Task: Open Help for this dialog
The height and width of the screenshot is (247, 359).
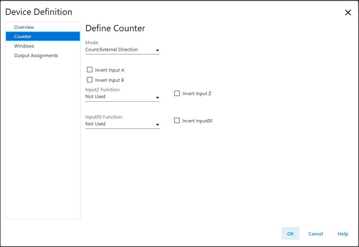Action: pos(343,234)
